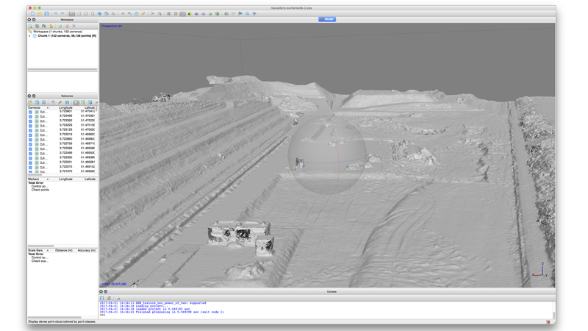Viewport: 588px width, 331px height.
Task: Switch to the Model tab
Action: pyautogui.click(x=327, y=19)
